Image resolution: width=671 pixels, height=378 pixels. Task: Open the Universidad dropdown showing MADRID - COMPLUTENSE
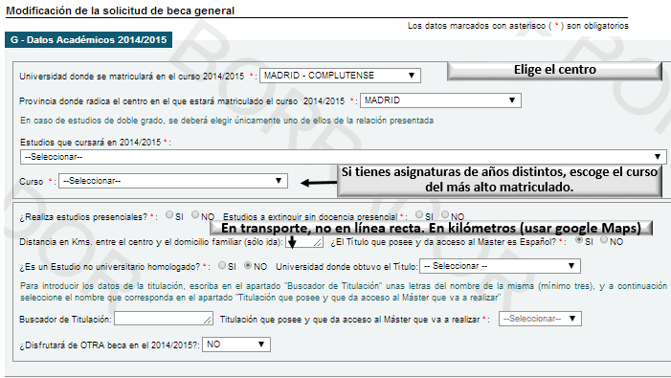(x=340, y=76)
